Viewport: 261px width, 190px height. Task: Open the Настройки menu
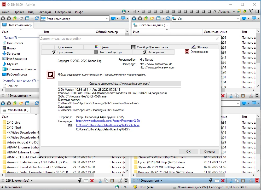click(x=63, y=12)
